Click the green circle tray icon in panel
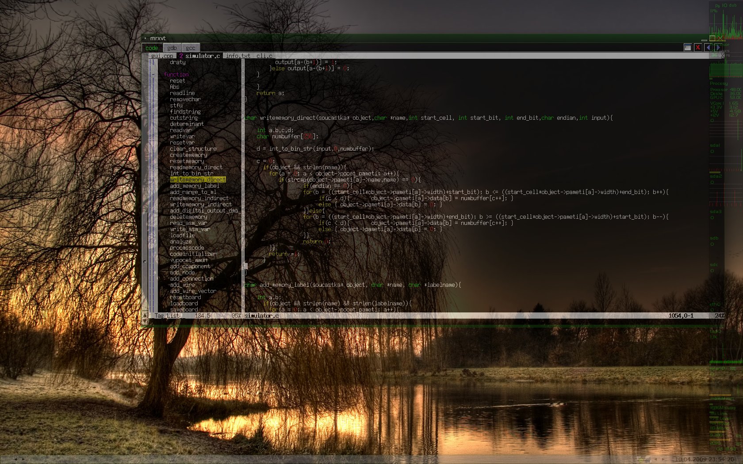 641,460
